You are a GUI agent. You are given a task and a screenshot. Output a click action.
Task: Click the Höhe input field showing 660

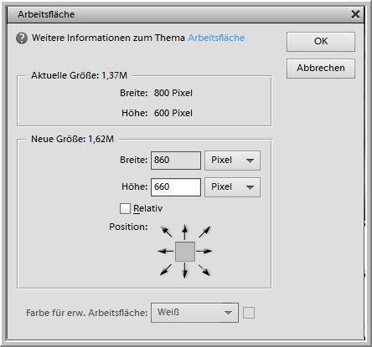click(176, 187)
